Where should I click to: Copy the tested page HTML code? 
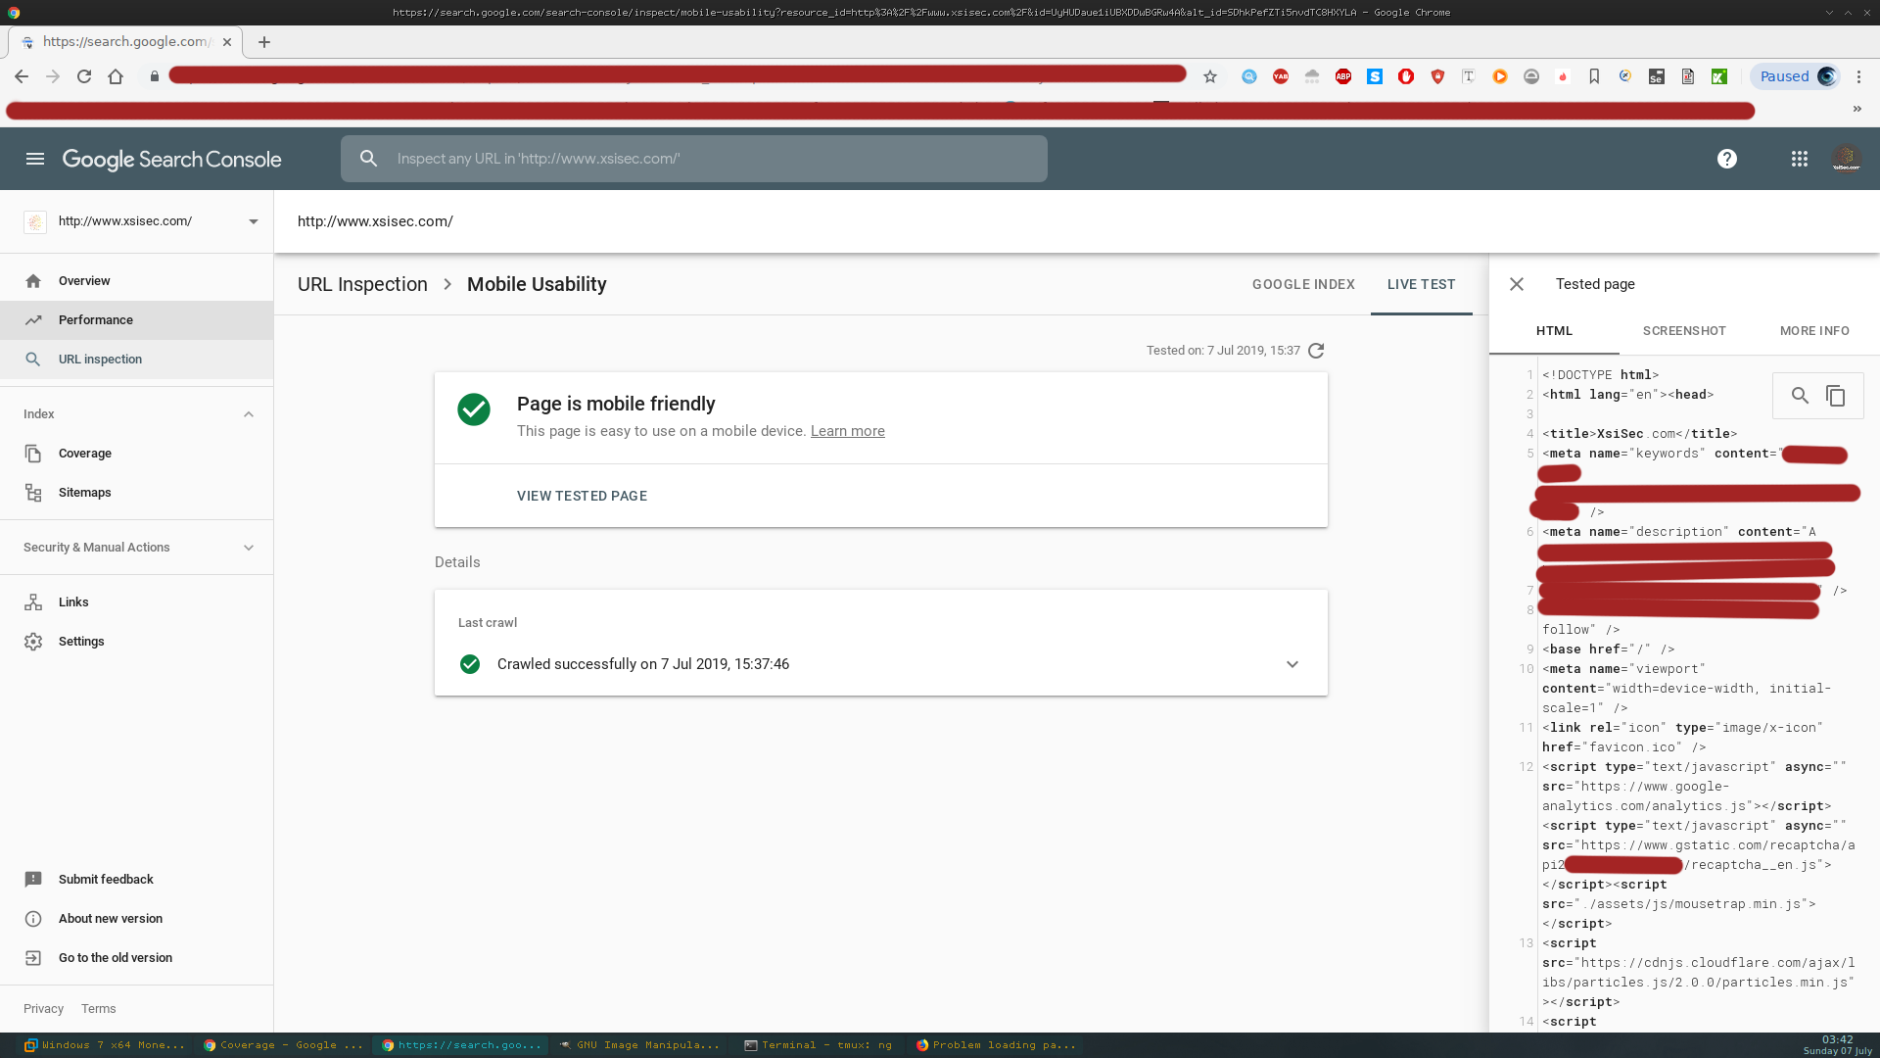coord(1836,396)
